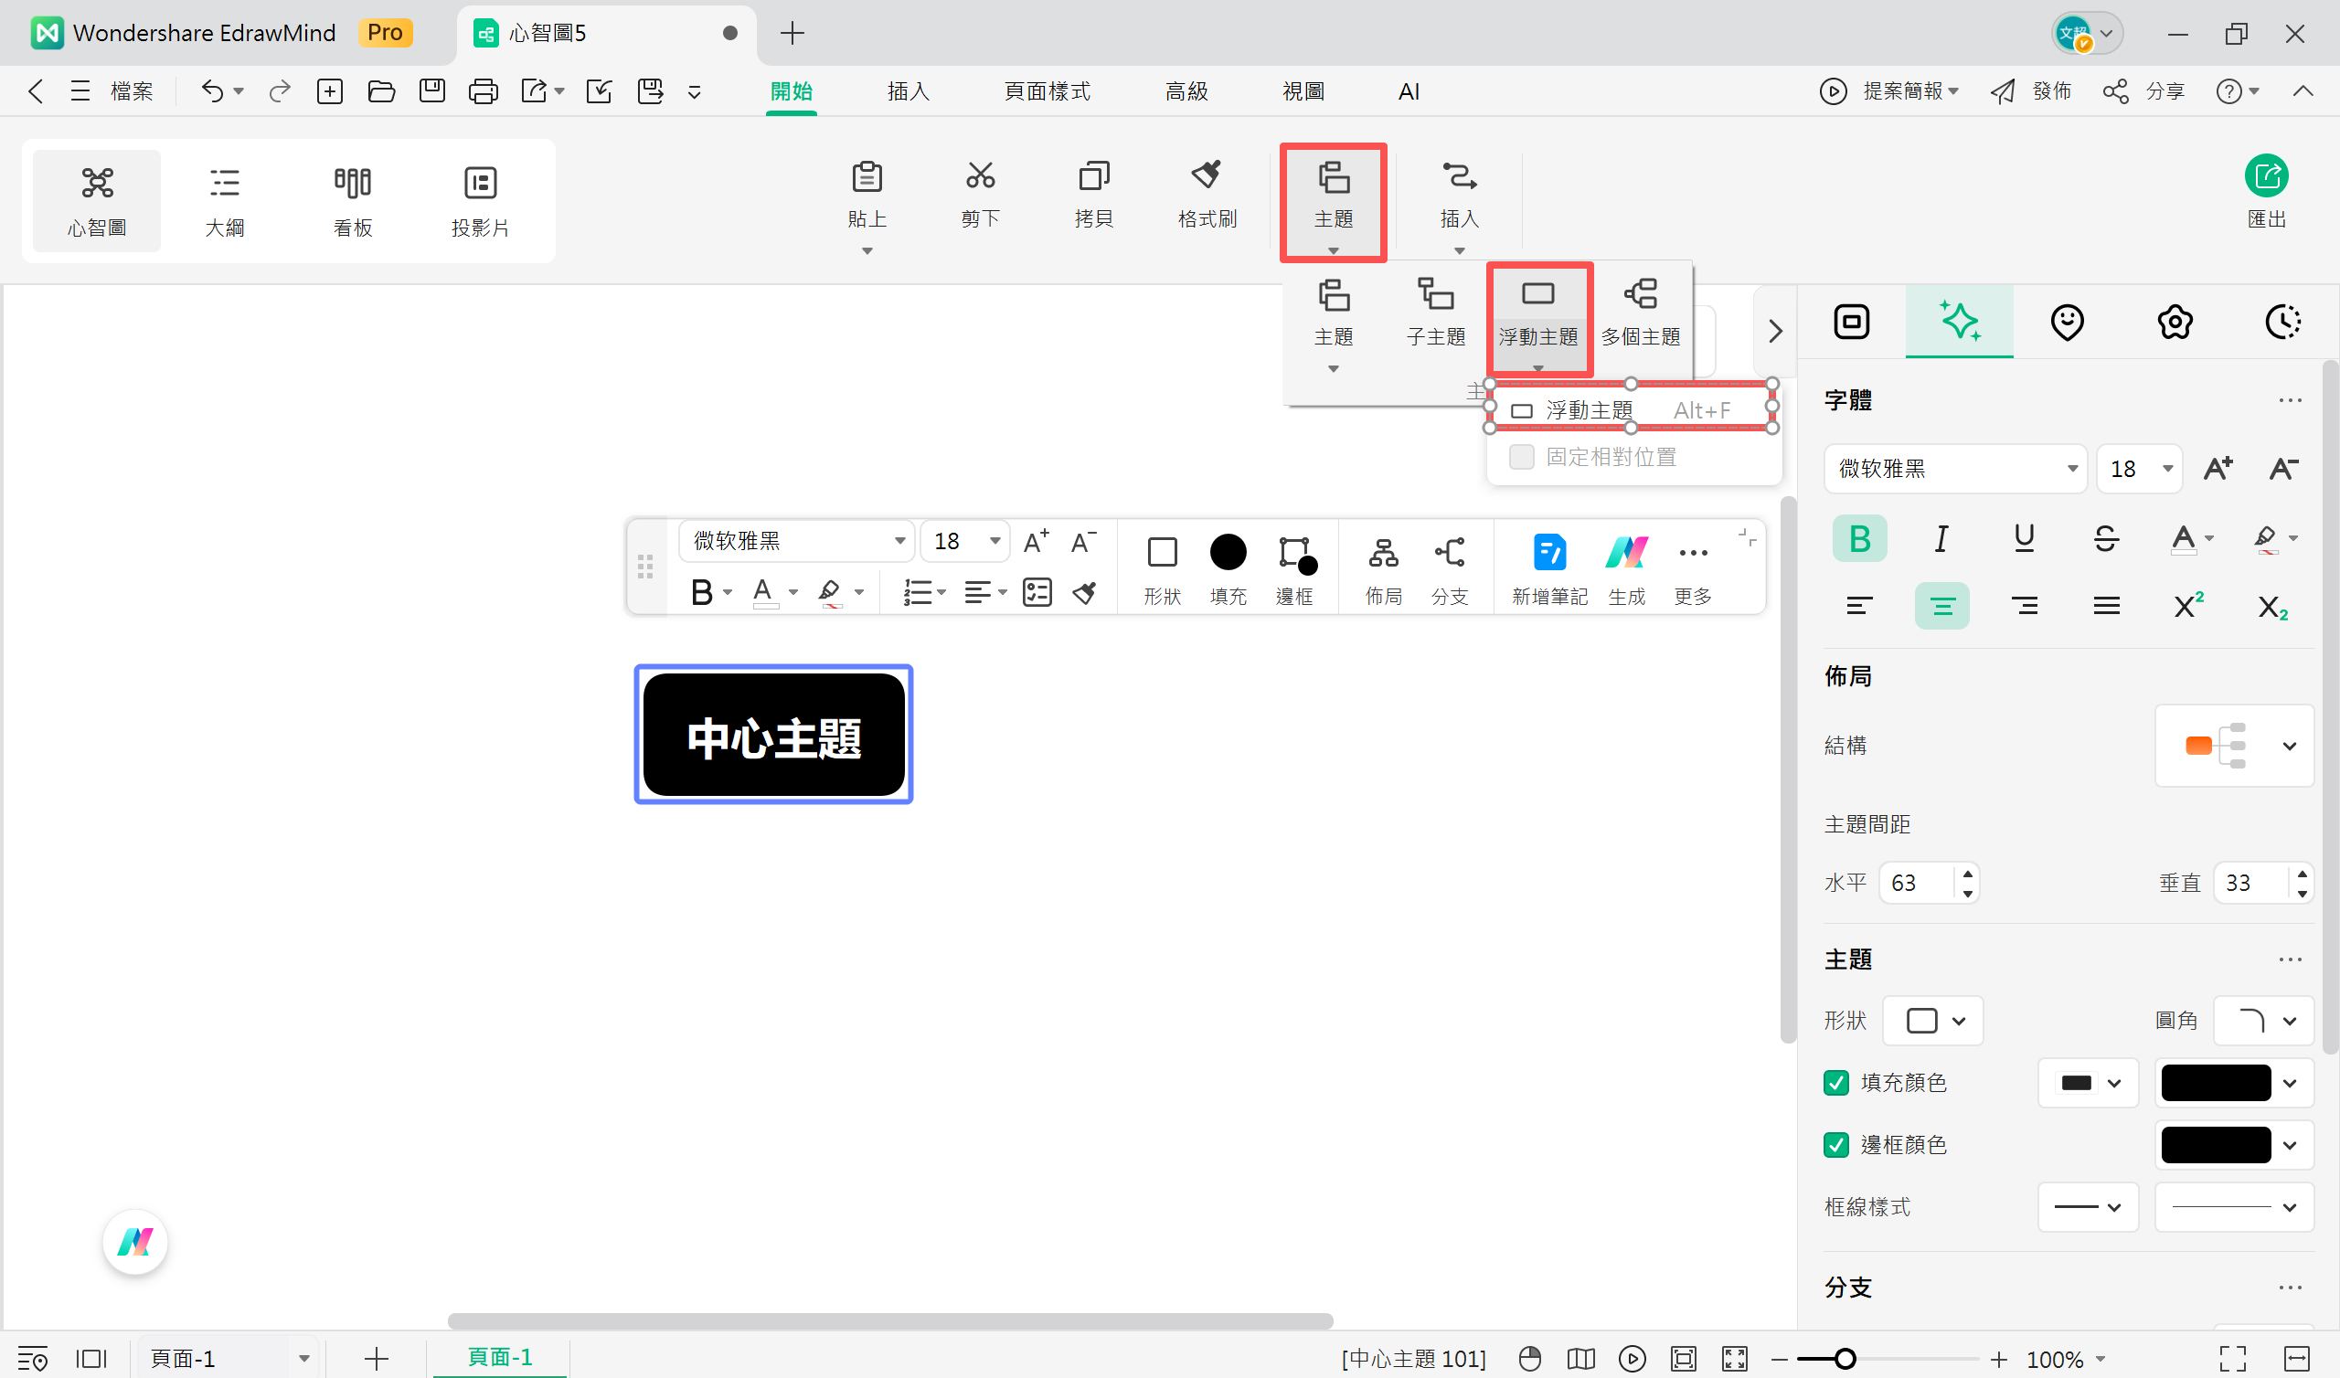Open the font family dropdown in right panel
Screen dimensions: 2340x1378
pyautogui.click(x=1953, y=469)
